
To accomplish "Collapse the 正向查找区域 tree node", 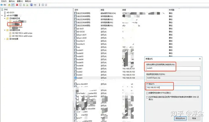I will click(5, 18).
